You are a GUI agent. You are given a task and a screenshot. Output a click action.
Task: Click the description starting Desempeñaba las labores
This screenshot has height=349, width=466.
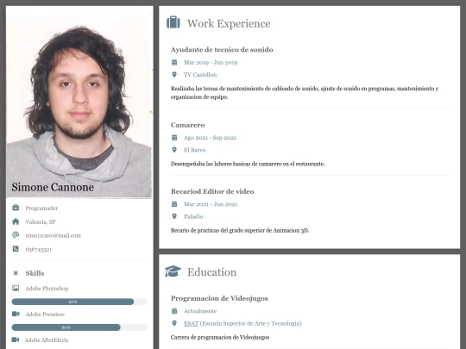click(248, 164)
